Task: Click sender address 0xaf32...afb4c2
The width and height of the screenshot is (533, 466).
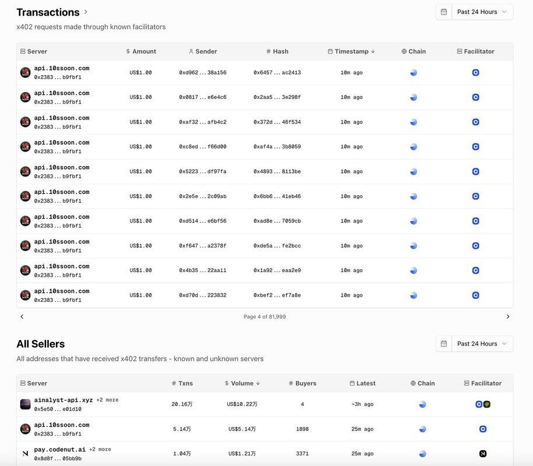Action: pos(202,122)
